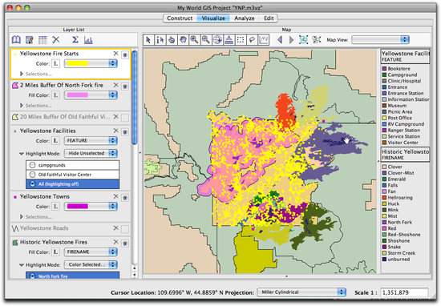Click the histogram chart icon in Layer List
Screen dimensions: 441x306
pos(88,40)
